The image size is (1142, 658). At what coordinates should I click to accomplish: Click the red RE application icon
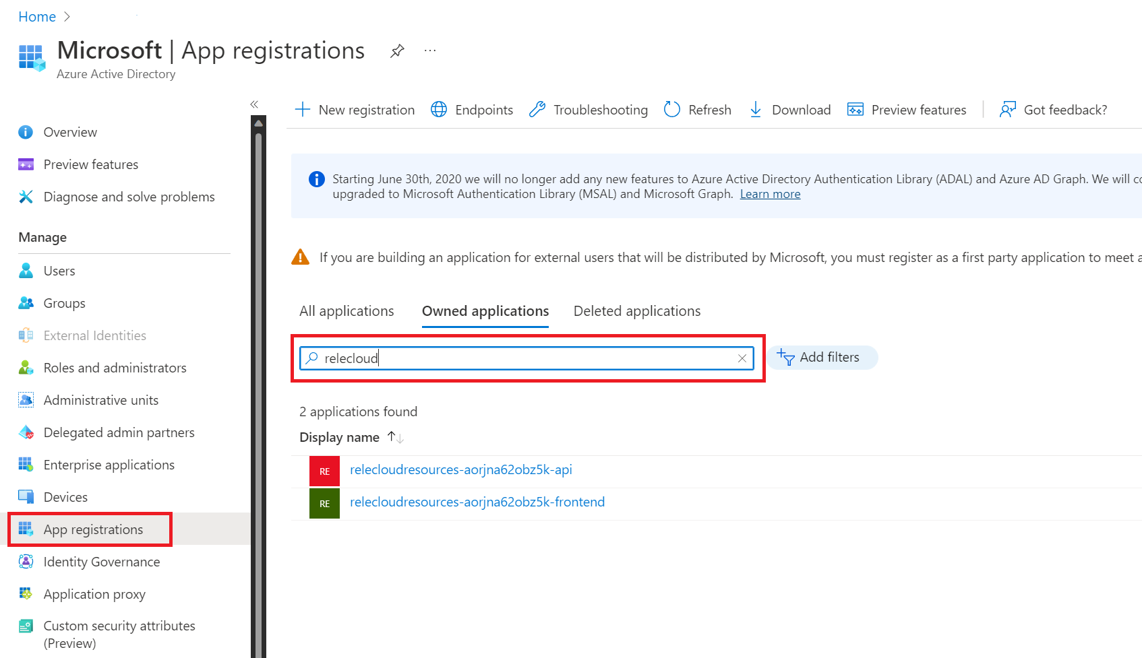[x=324, y=471]
